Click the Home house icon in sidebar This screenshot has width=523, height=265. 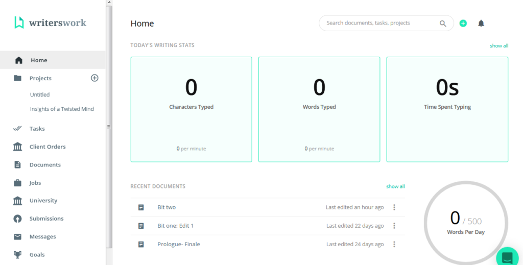point(19,60)
